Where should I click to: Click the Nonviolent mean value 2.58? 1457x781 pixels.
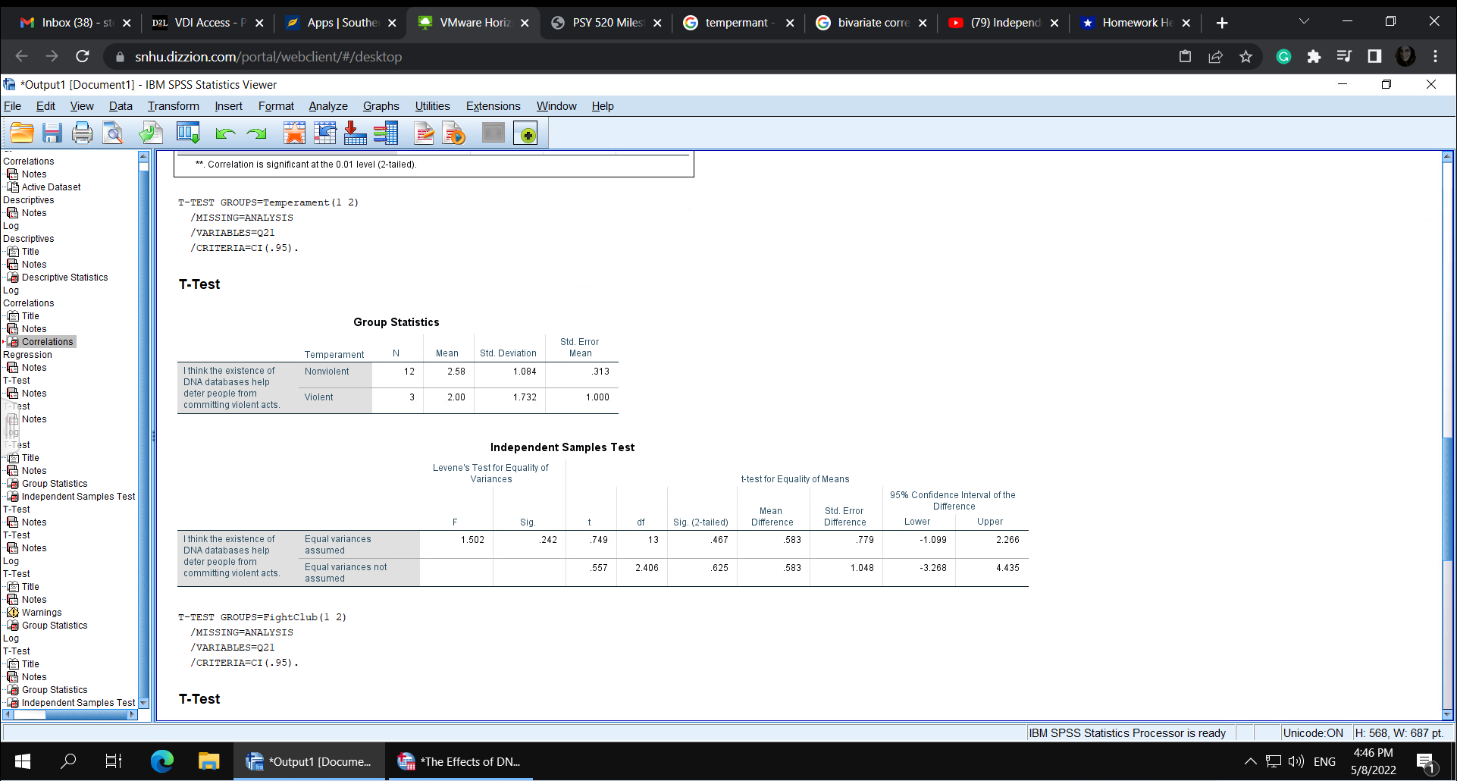pyautogui.click(x=456, y=372)
